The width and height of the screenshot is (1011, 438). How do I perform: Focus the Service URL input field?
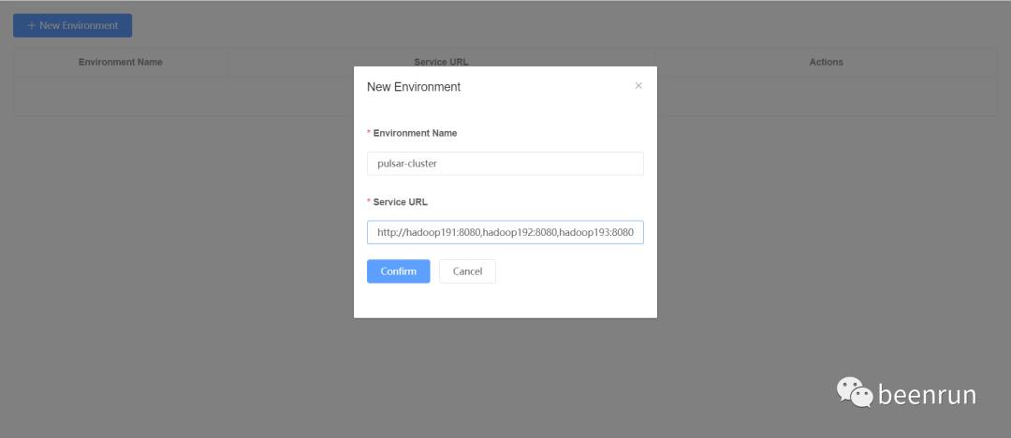click(x=505, y=231)
